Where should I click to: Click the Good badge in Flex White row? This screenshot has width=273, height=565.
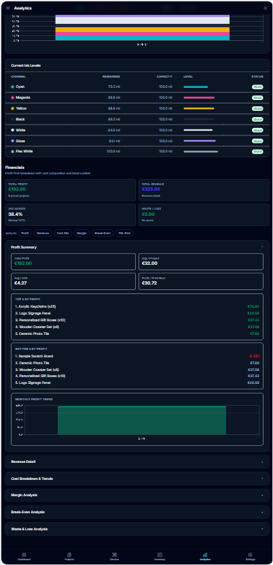[x=257, y=152]
